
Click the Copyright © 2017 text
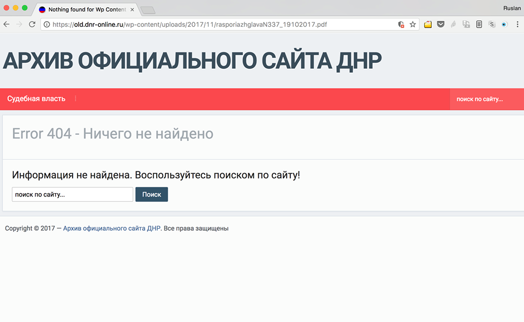[x=29, y=229]
